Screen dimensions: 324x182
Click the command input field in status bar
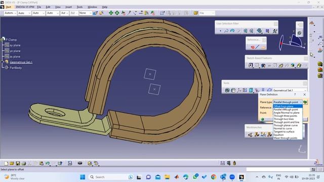pos(278,169)
